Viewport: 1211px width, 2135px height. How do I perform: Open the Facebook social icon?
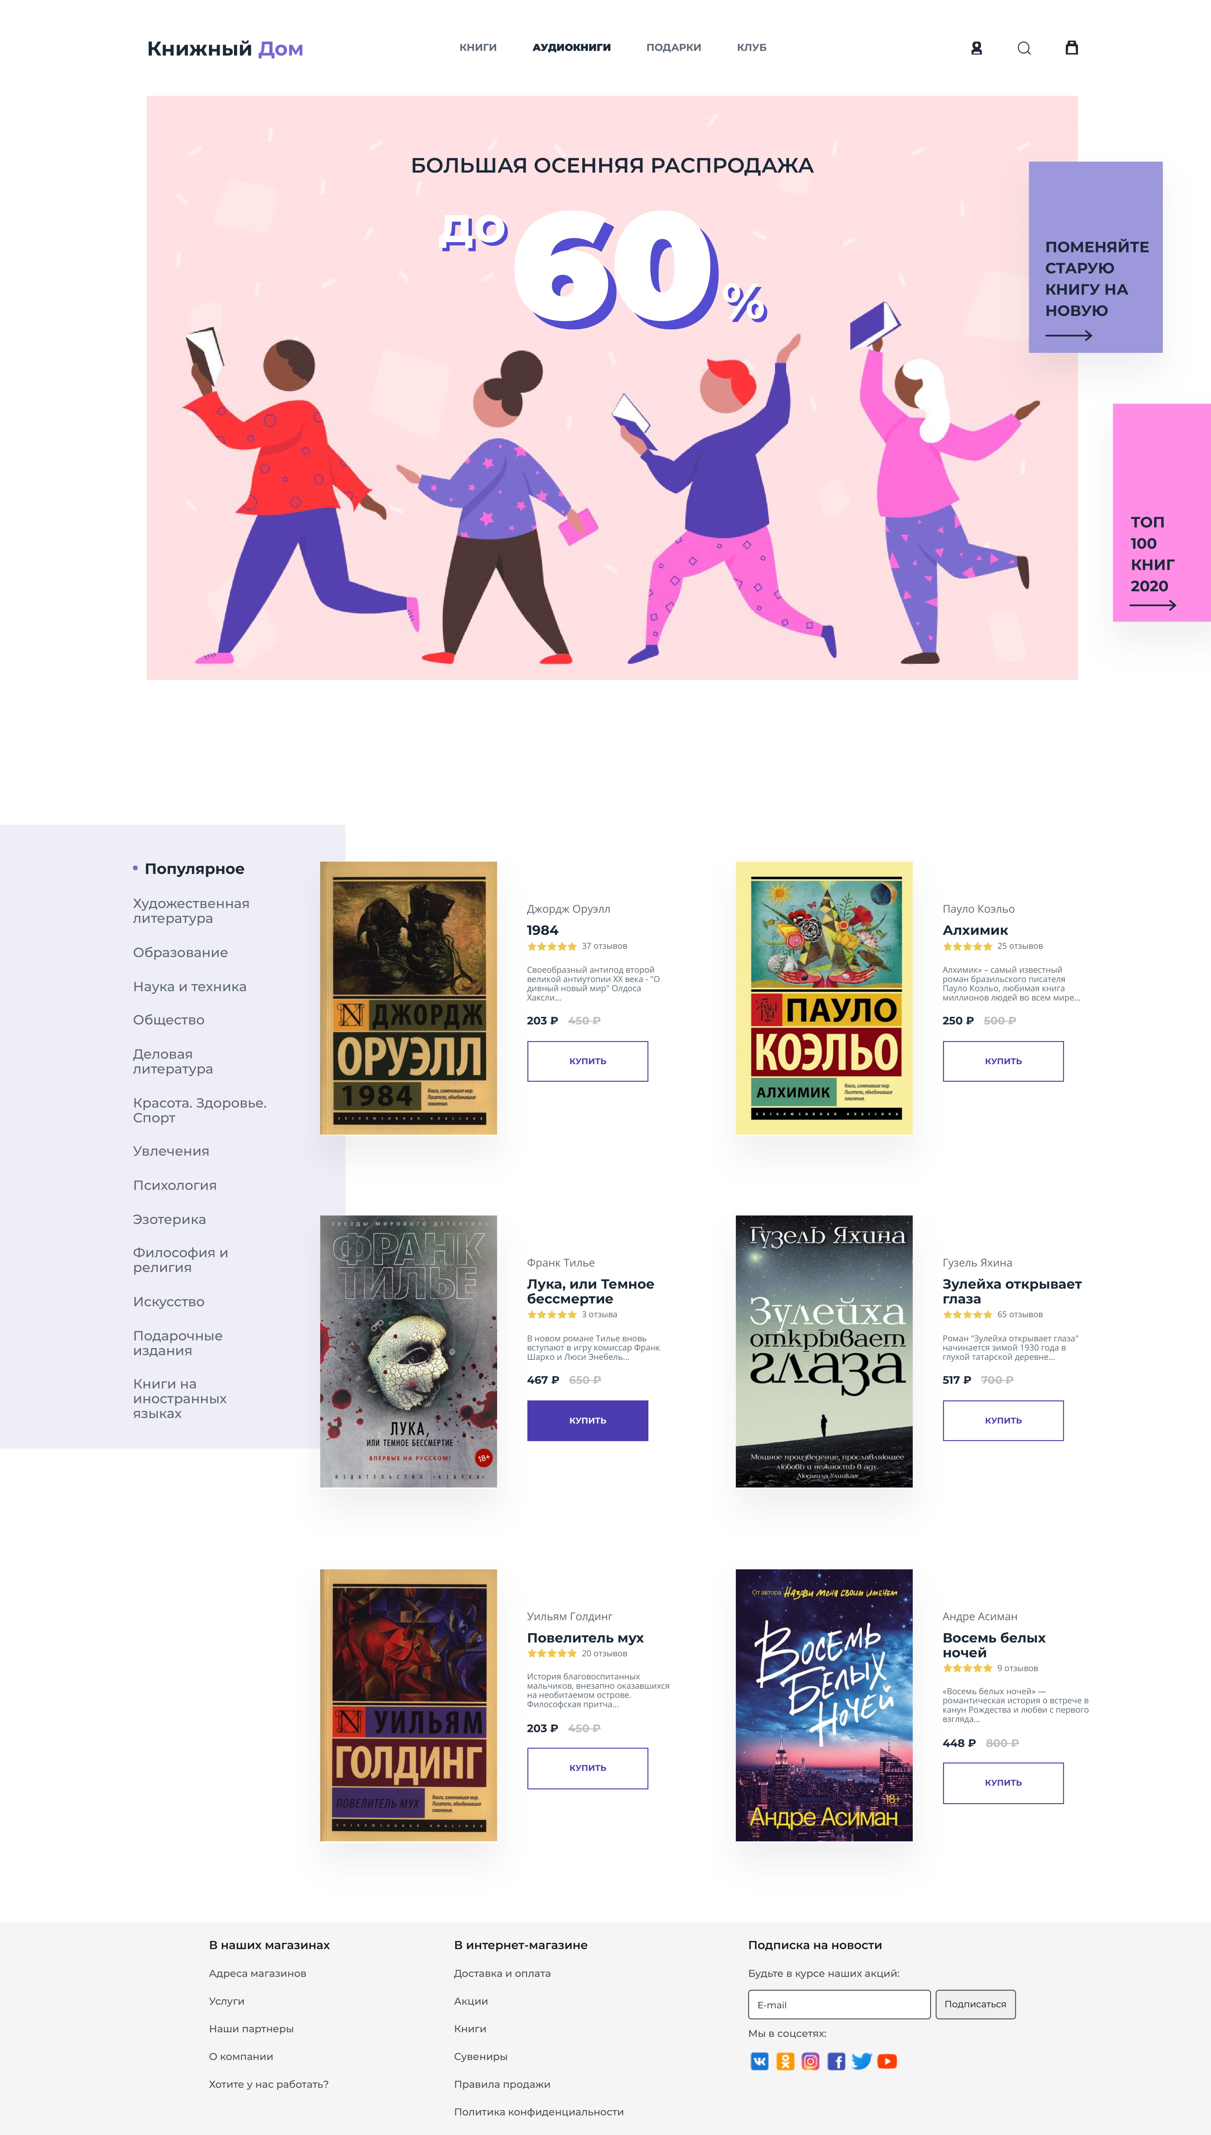(x=837, y=2061)
